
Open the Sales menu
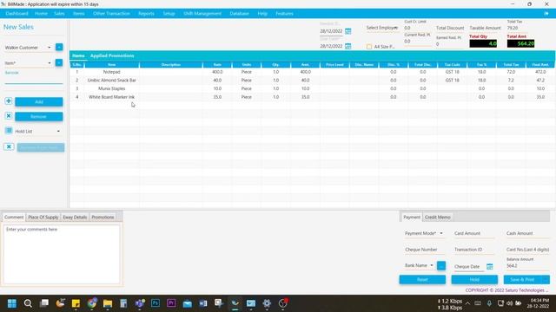(x=59, y=14)
